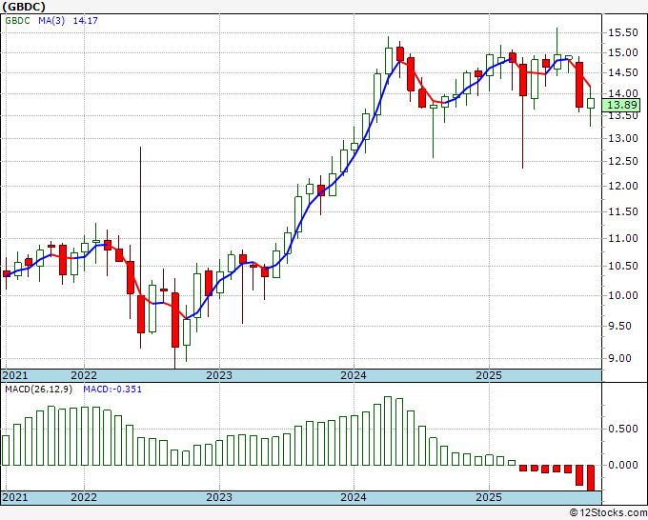Click the 14.17 moving average value
This screenshot has height=520, width=648.
[x=85, y=20]
